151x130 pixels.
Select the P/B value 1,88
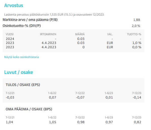(x=137, y=20)
